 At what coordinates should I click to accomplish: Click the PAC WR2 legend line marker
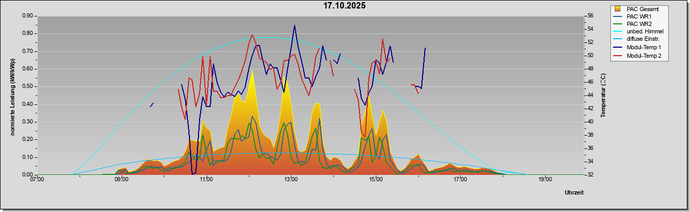tap(617, 24)
